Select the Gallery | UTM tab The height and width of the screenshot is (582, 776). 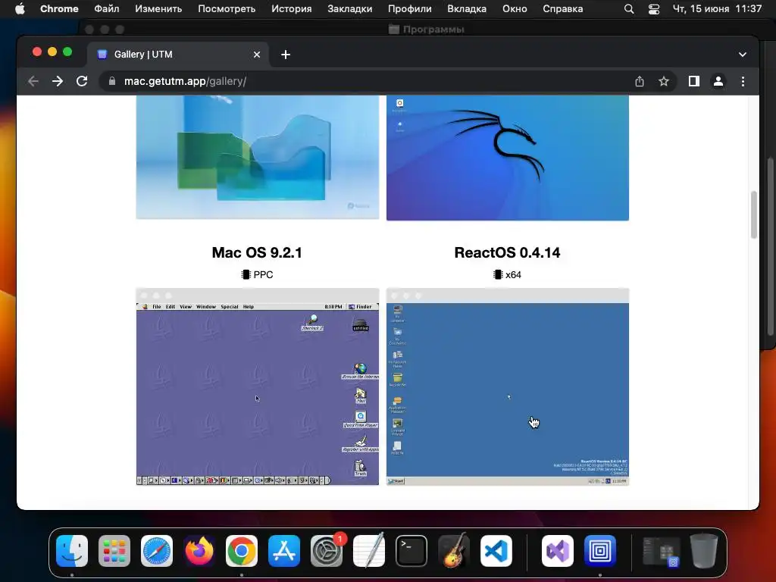(x=179, y=55)
